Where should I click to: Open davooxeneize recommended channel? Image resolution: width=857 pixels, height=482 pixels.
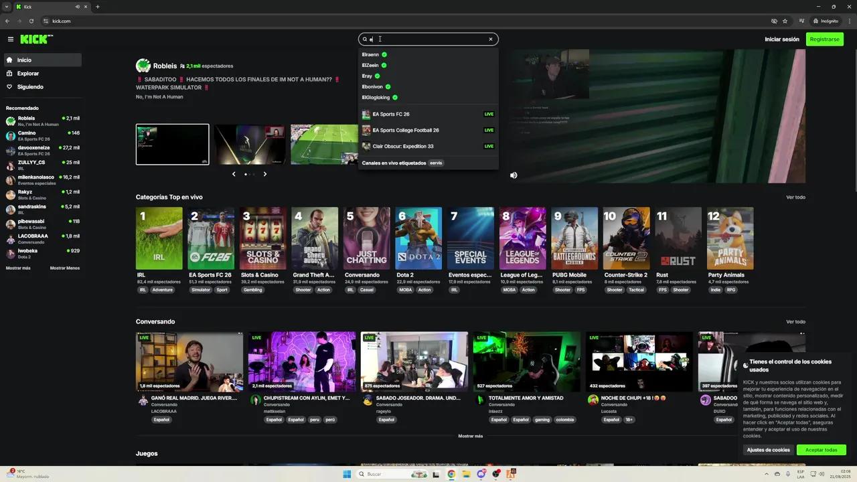(43, 151)
